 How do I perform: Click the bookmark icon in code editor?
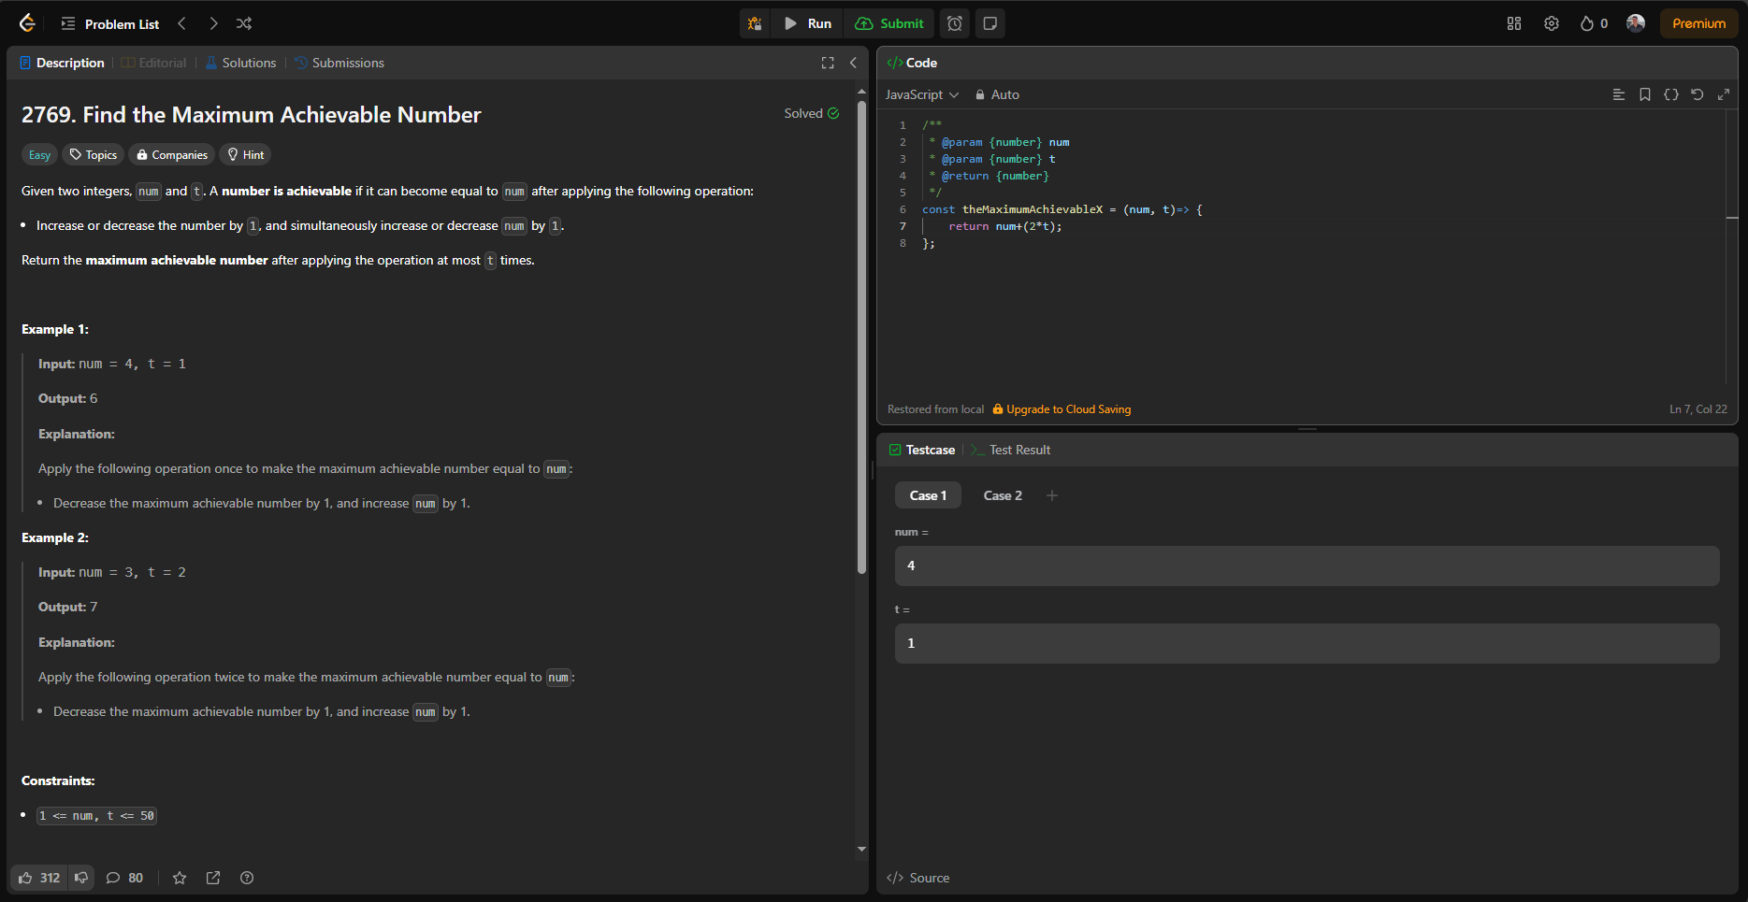[1645, 94]
